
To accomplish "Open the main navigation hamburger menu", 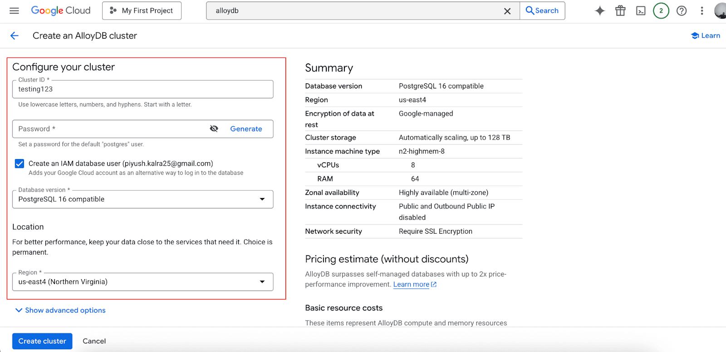I will 14,10.
